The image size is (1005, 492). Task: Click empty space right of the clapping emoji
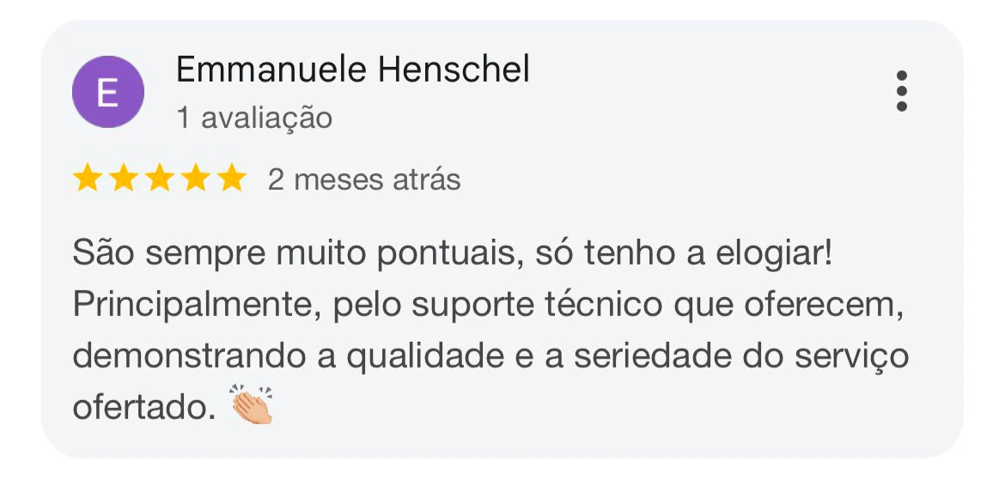pyautogui.click(x=609, y=406)
